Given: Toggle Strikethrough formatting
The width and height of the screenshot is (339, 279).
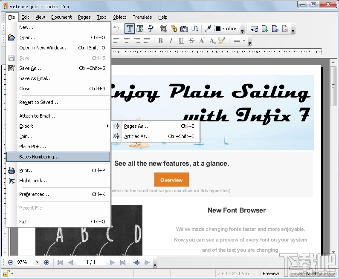Looking at the screenshot, I should [191, 40].
